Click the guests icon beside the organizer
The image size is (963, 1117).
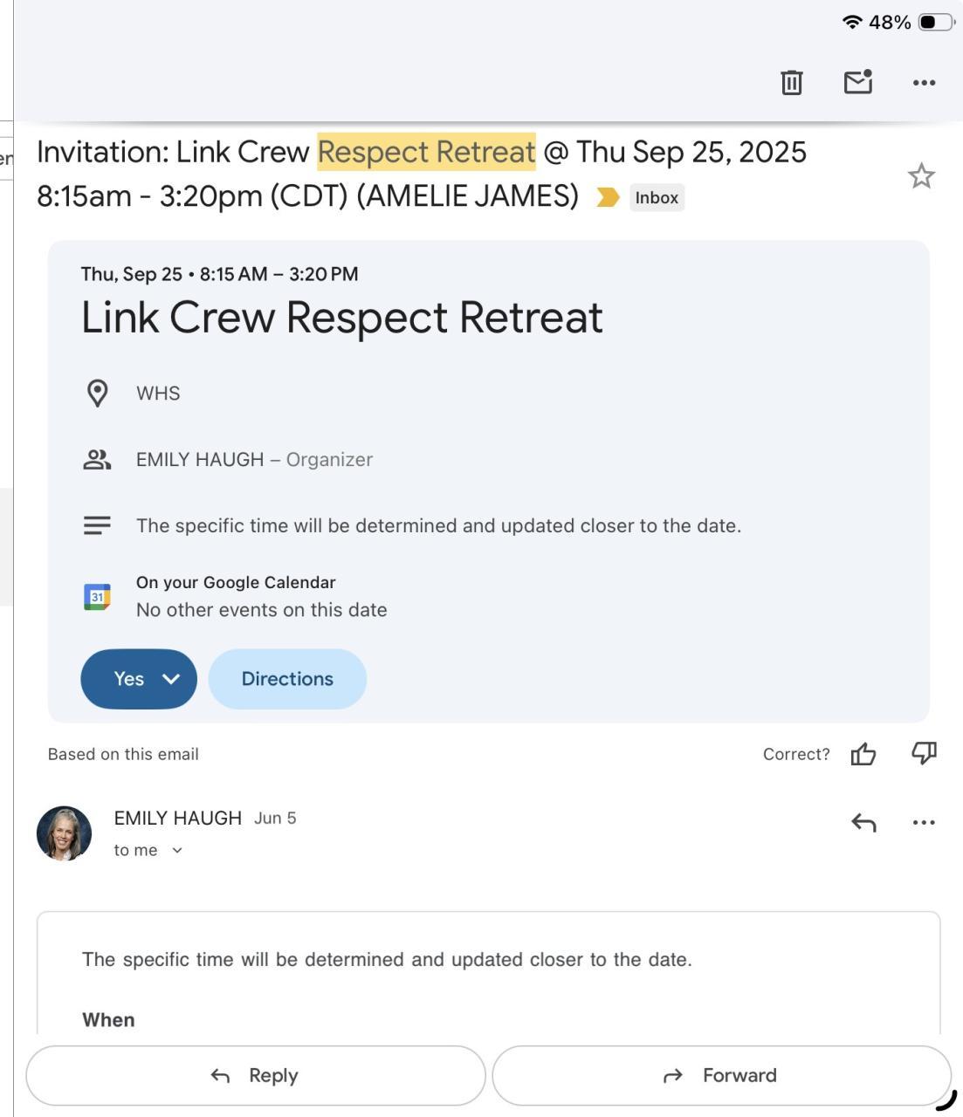97,460
